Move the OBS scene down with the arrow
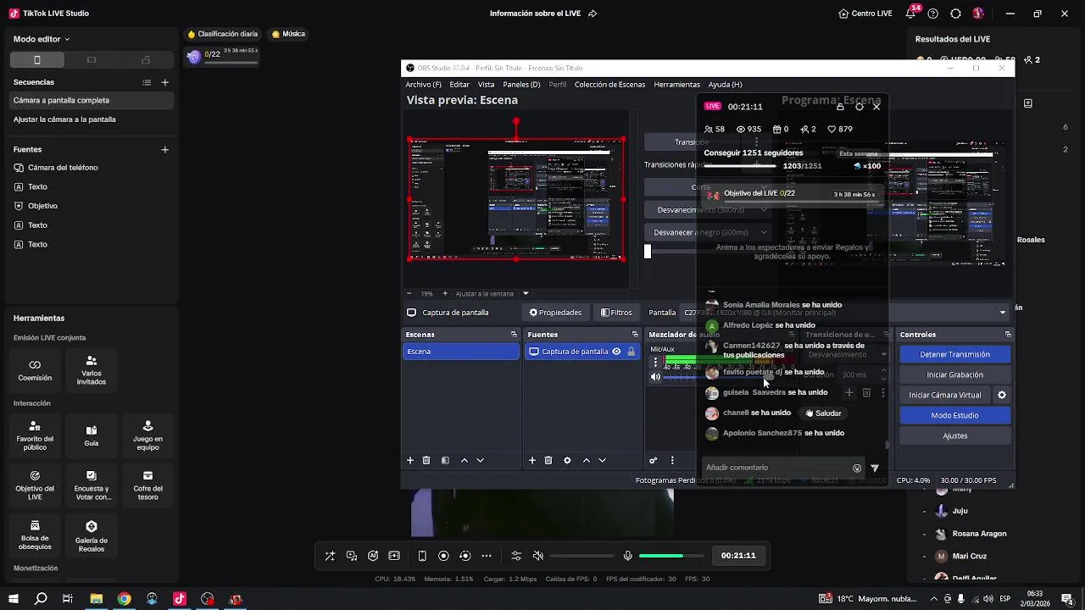Viewport: 1085px width, 610px height. pos(480,460)
